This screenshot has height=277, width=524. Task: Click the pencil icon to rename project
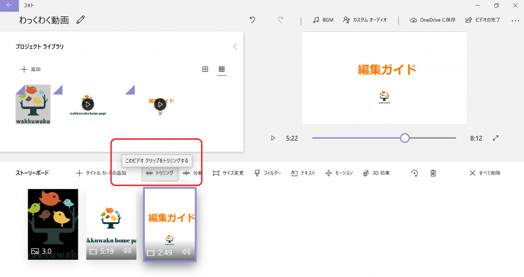point(80,20)
